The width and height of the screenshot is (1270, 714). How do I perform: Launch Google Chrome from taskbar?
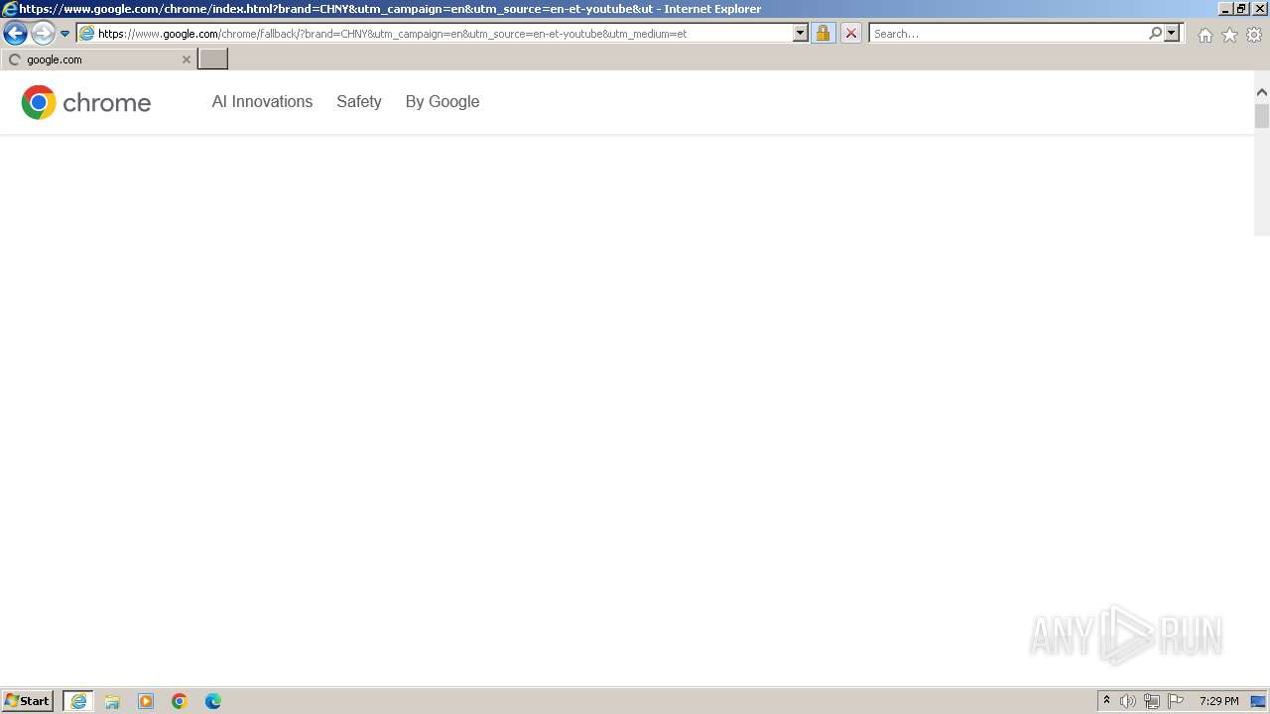click(x=180, y=701)
